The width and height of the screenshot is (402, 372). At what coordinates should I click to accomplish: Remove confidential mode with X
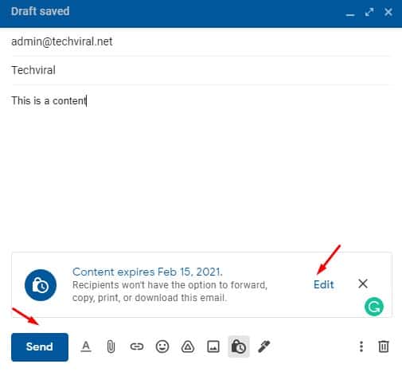(x=363, y=284)
